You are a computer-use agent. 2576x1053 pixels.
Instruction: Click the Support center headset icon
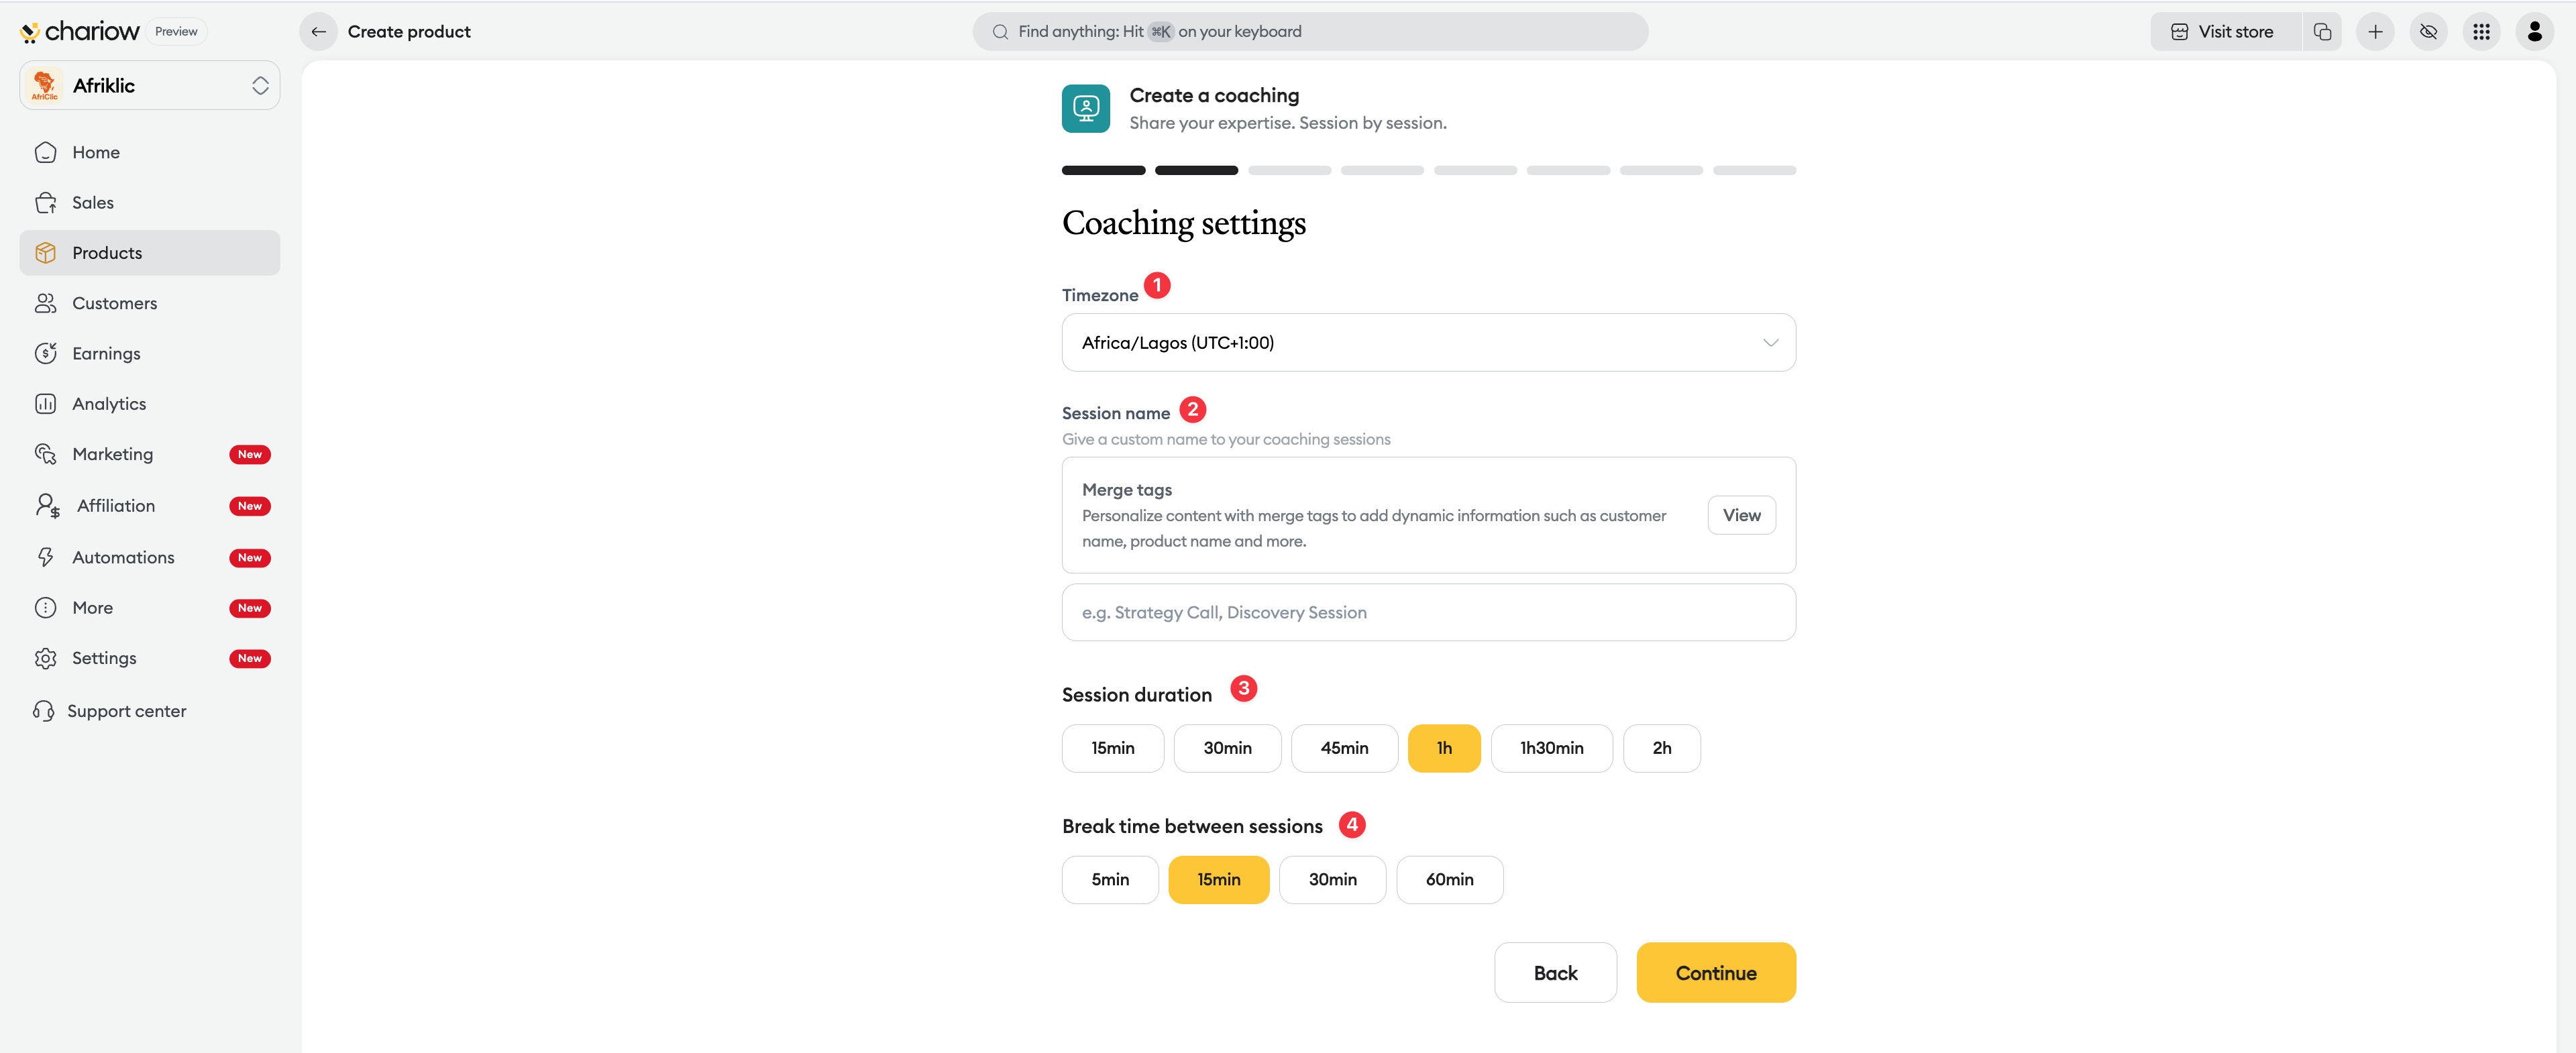click(x=44, y=711)
